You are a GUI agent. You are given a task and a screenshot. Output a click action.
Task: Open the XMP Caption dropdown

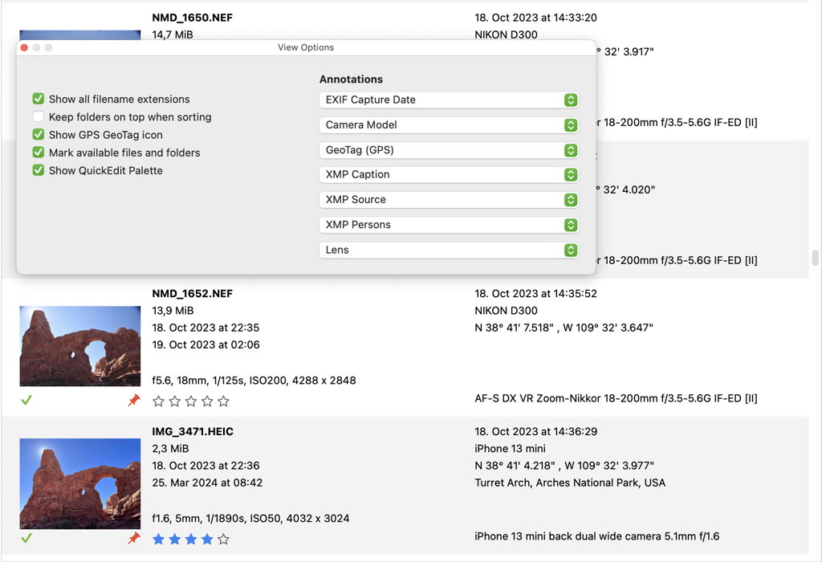tap(570, 174)
